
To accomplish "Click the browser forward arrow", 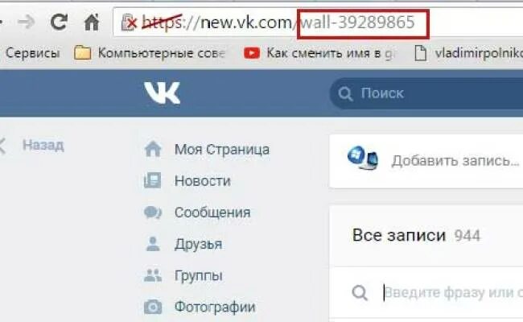I will point(27,23).
